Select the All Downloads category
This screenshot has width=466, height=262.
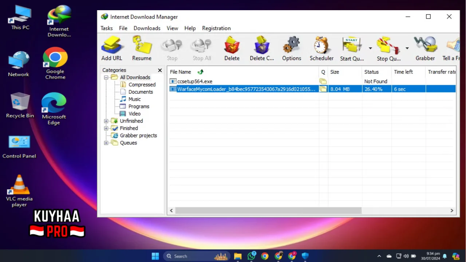point(135,77)
